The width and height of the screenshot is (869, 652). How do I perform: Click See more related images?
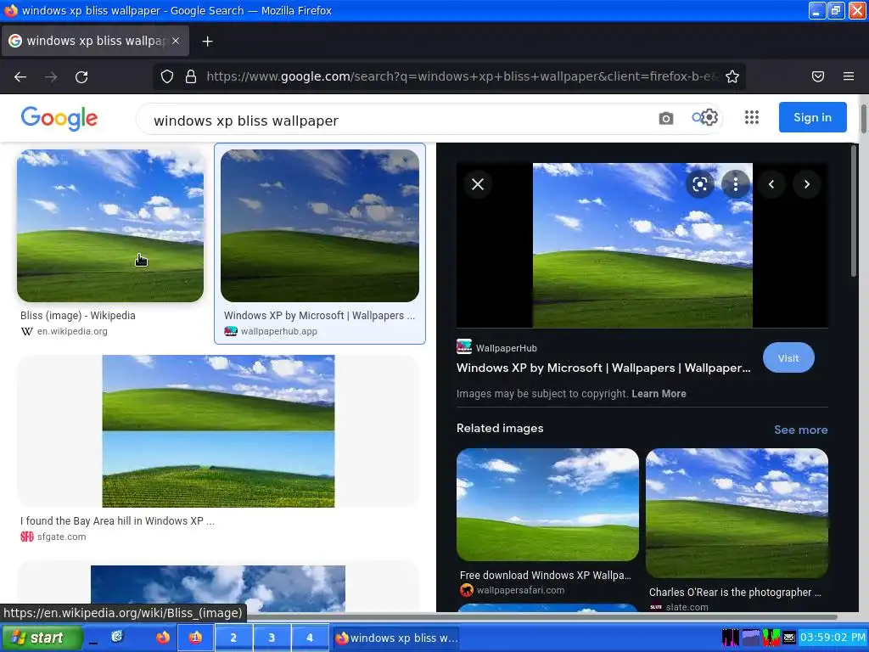801,430
